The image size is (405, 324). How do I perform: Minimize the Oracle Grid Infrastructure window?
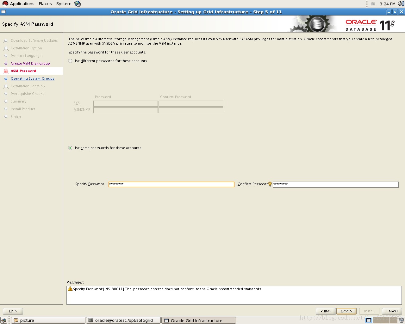pyautogui.click(x=389, y=12)
